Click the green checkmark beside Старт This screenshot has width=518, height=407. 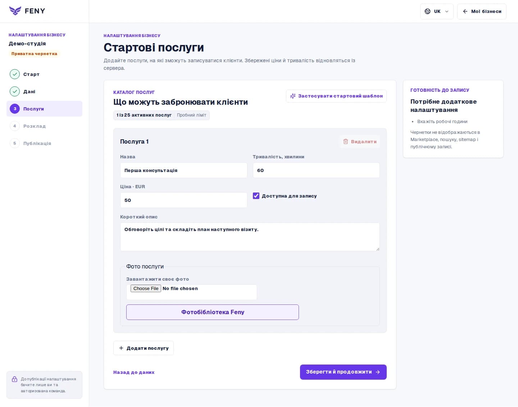pos(15,74)
